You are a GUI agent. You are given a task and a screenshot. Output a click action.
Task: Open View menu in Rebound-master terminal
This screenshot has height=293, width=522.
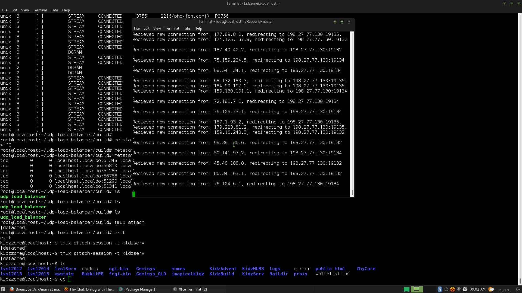point(157,28)
